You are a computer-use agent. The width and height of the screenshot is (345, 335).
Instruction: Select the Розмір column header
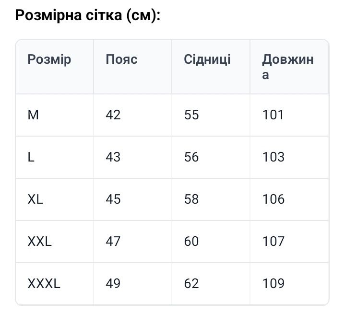click(x=49, y=59)
